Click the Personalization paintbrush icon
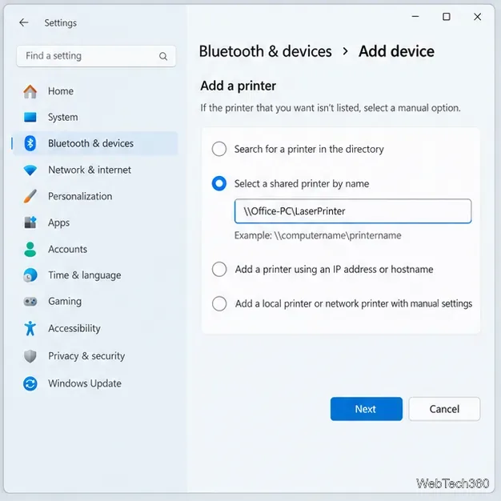Viewport: 501px width, 501px height. (x=30, y=196)
